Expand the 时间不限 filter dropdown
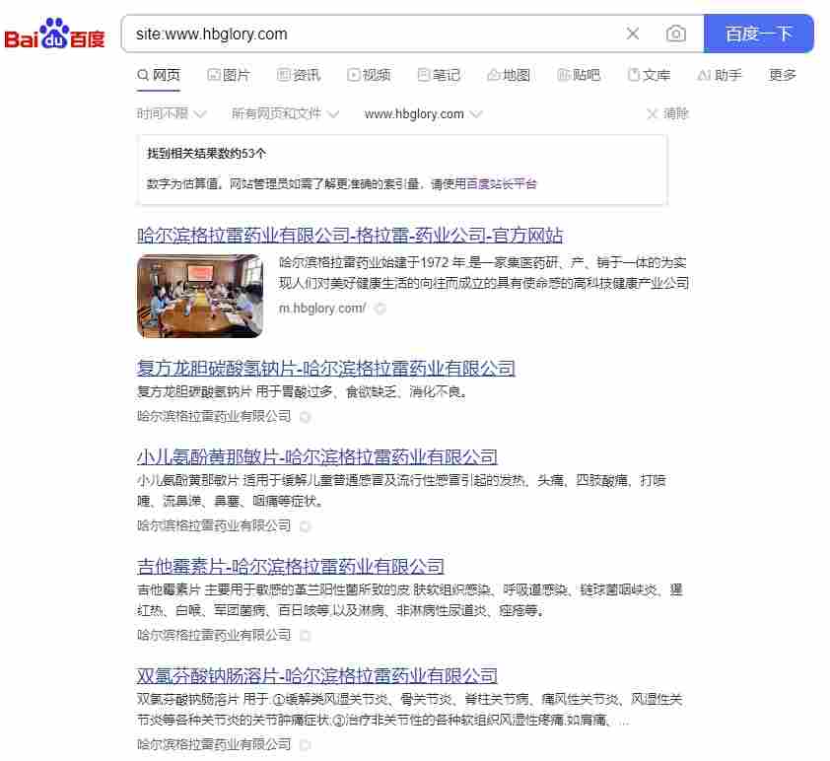Viewport: 830px width, 761px height. tap(163, 113)
